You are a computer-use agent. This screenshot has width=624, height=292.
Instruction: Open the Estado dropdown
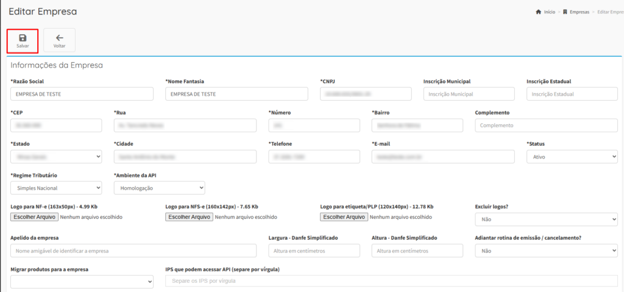click(x=56, y=157)
